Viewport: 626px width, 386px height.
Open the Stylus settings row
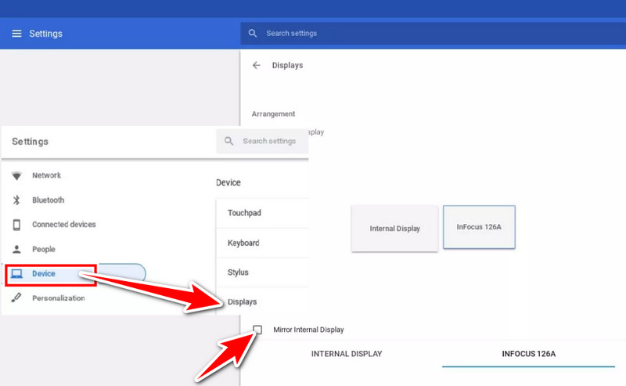262,272
